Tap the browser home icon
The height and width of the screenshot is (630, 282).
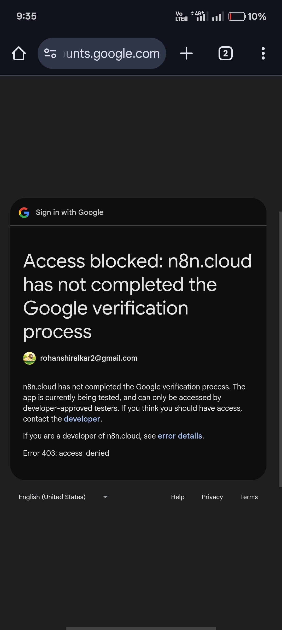19,54
